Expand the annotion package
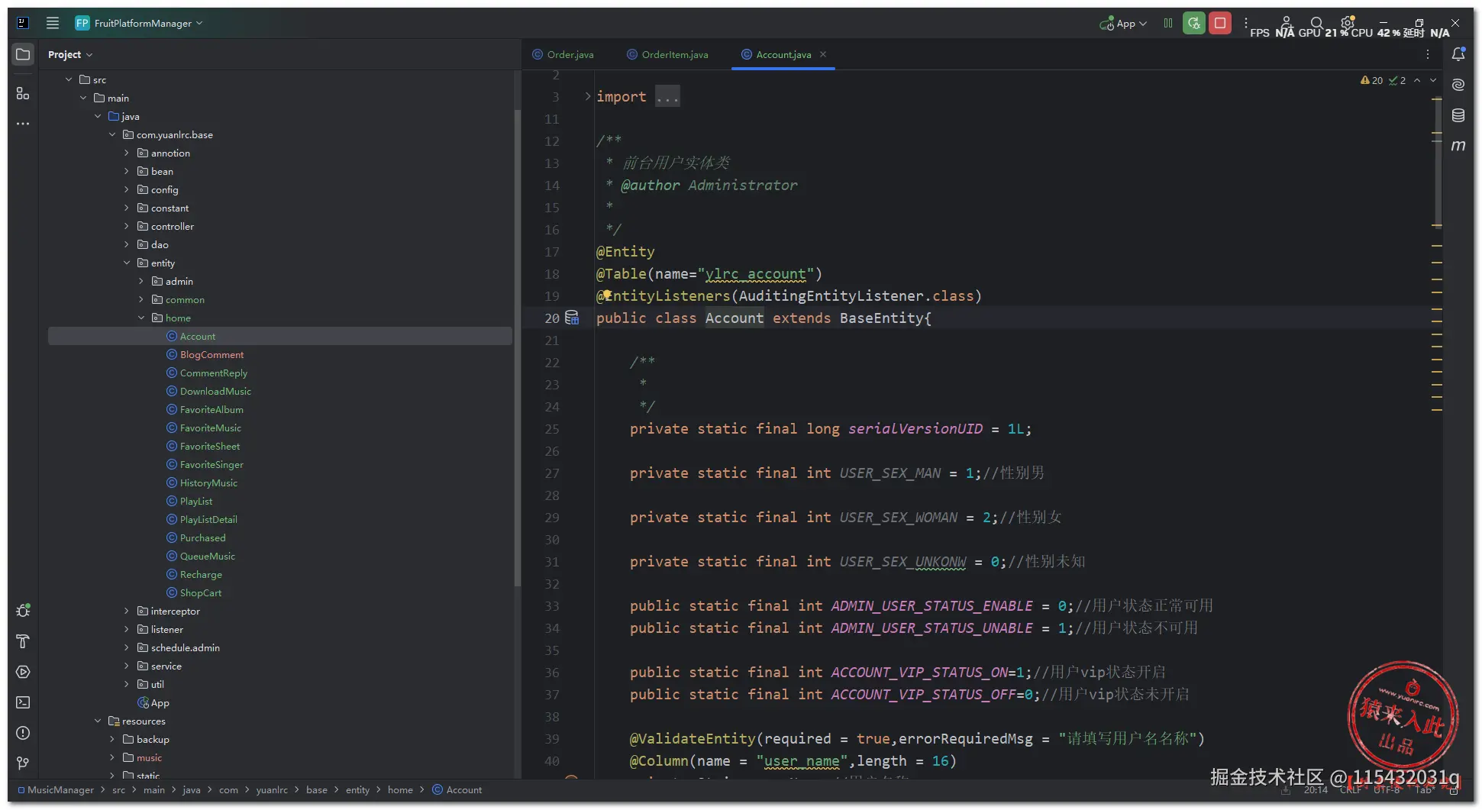 (127, 153)
